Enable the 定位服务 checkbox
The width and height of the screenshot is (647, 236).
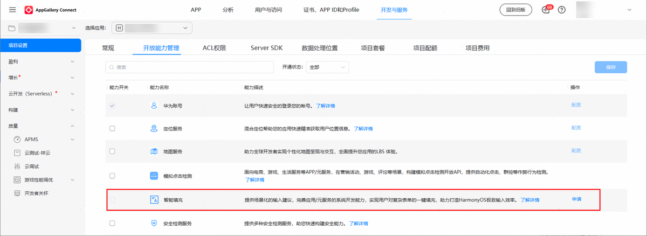coord(112,128)
